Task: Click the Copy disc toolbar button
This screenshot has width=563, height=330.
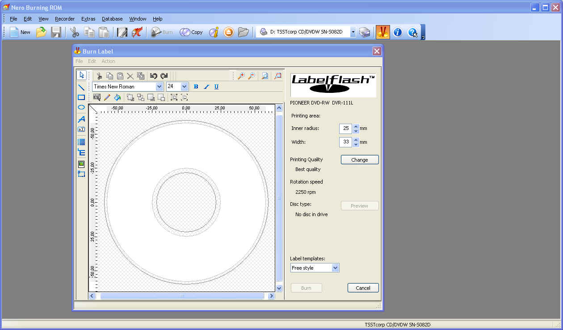Action: pos(191,32)
